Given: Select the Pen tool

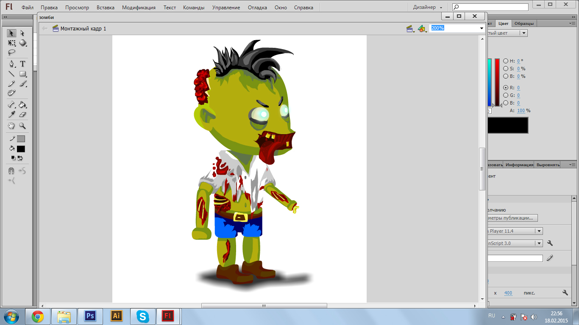Looking at the screenshot, I should point(12,64).
